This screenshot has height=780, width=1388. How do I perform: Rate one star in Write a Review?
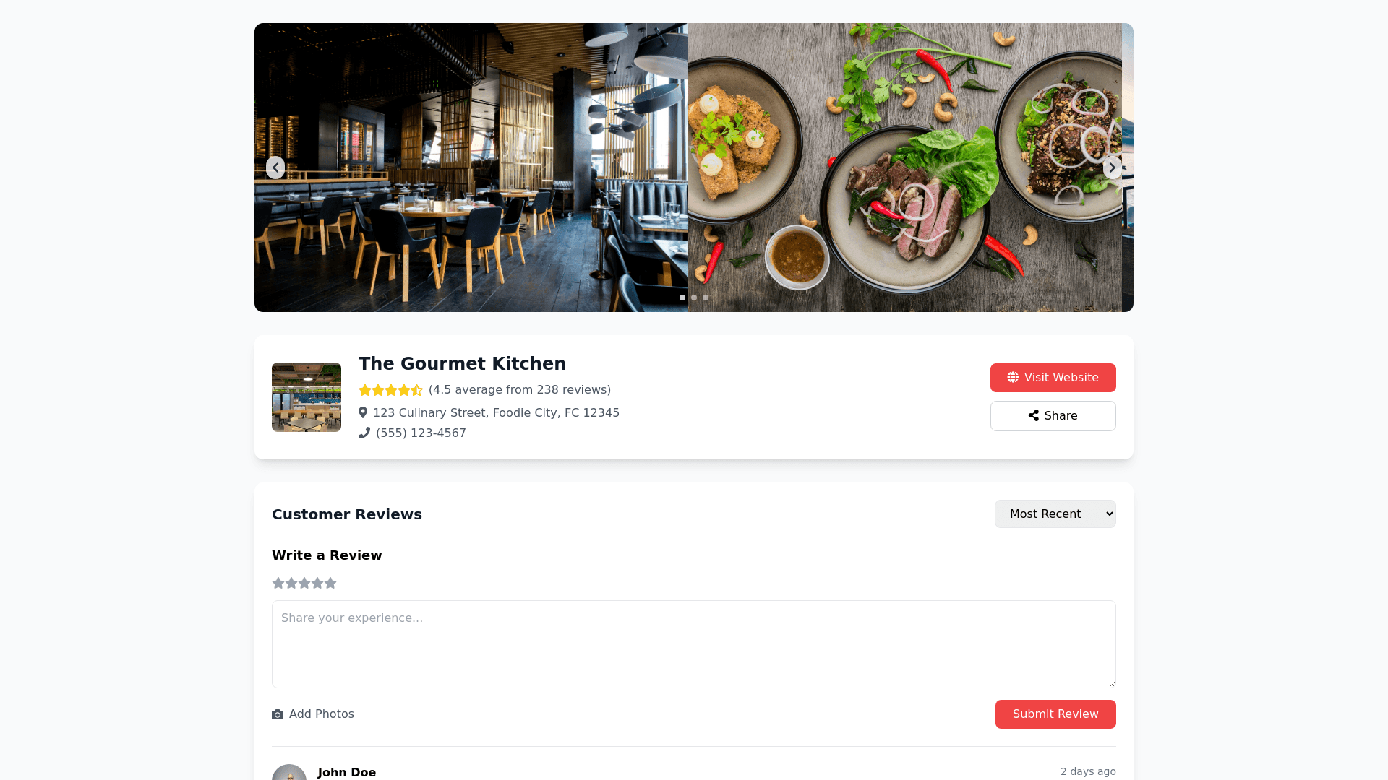coord(278,583)
